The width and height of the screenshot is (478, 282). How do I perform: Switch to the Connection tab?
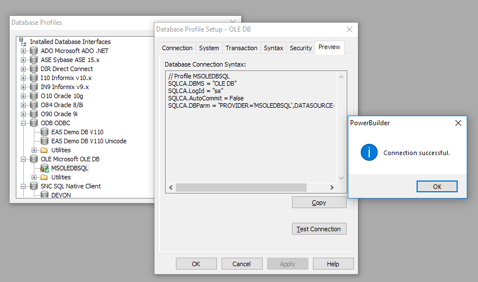[177, 48]
